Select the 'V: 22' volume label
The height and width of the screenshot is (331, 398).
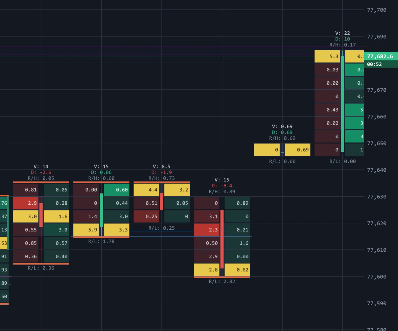[x=342, y=33]
